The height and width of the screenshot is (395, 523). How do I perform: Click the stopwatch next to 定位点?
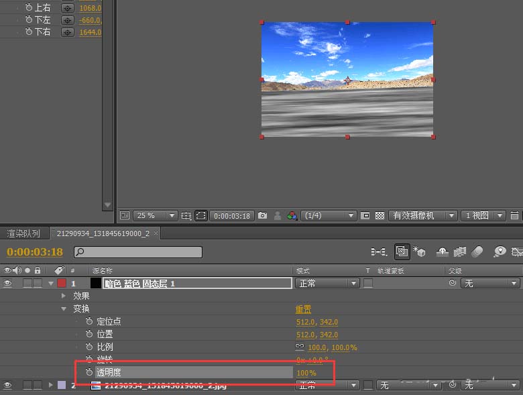click(x=89, y=321)
